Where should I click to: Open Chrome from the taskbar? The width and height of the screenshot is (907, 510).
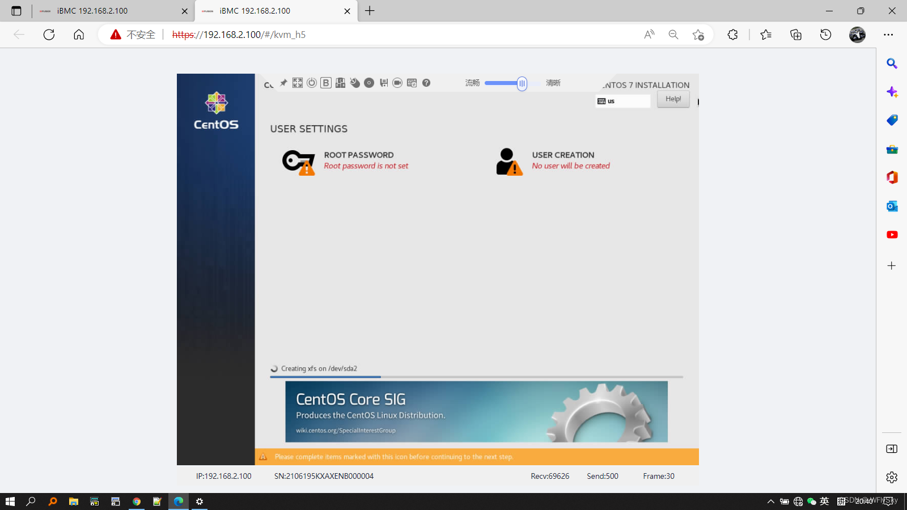tap(137, 501)
